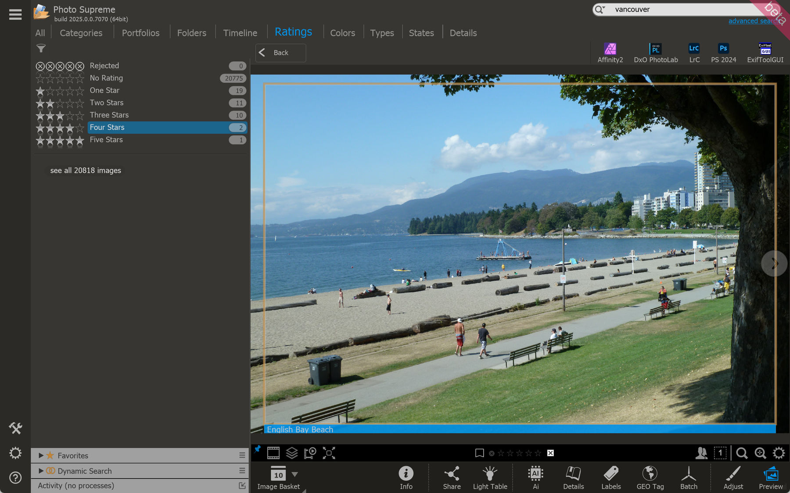Switch to the States tab
Viewport: 790px width, 493px height.
point(421,33)
